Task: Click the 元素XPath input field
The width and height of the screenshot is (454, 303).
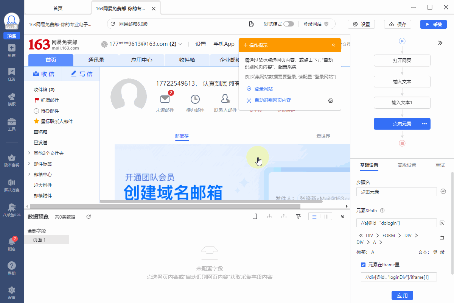Action: pyautogui.click(x=396, y=223)
